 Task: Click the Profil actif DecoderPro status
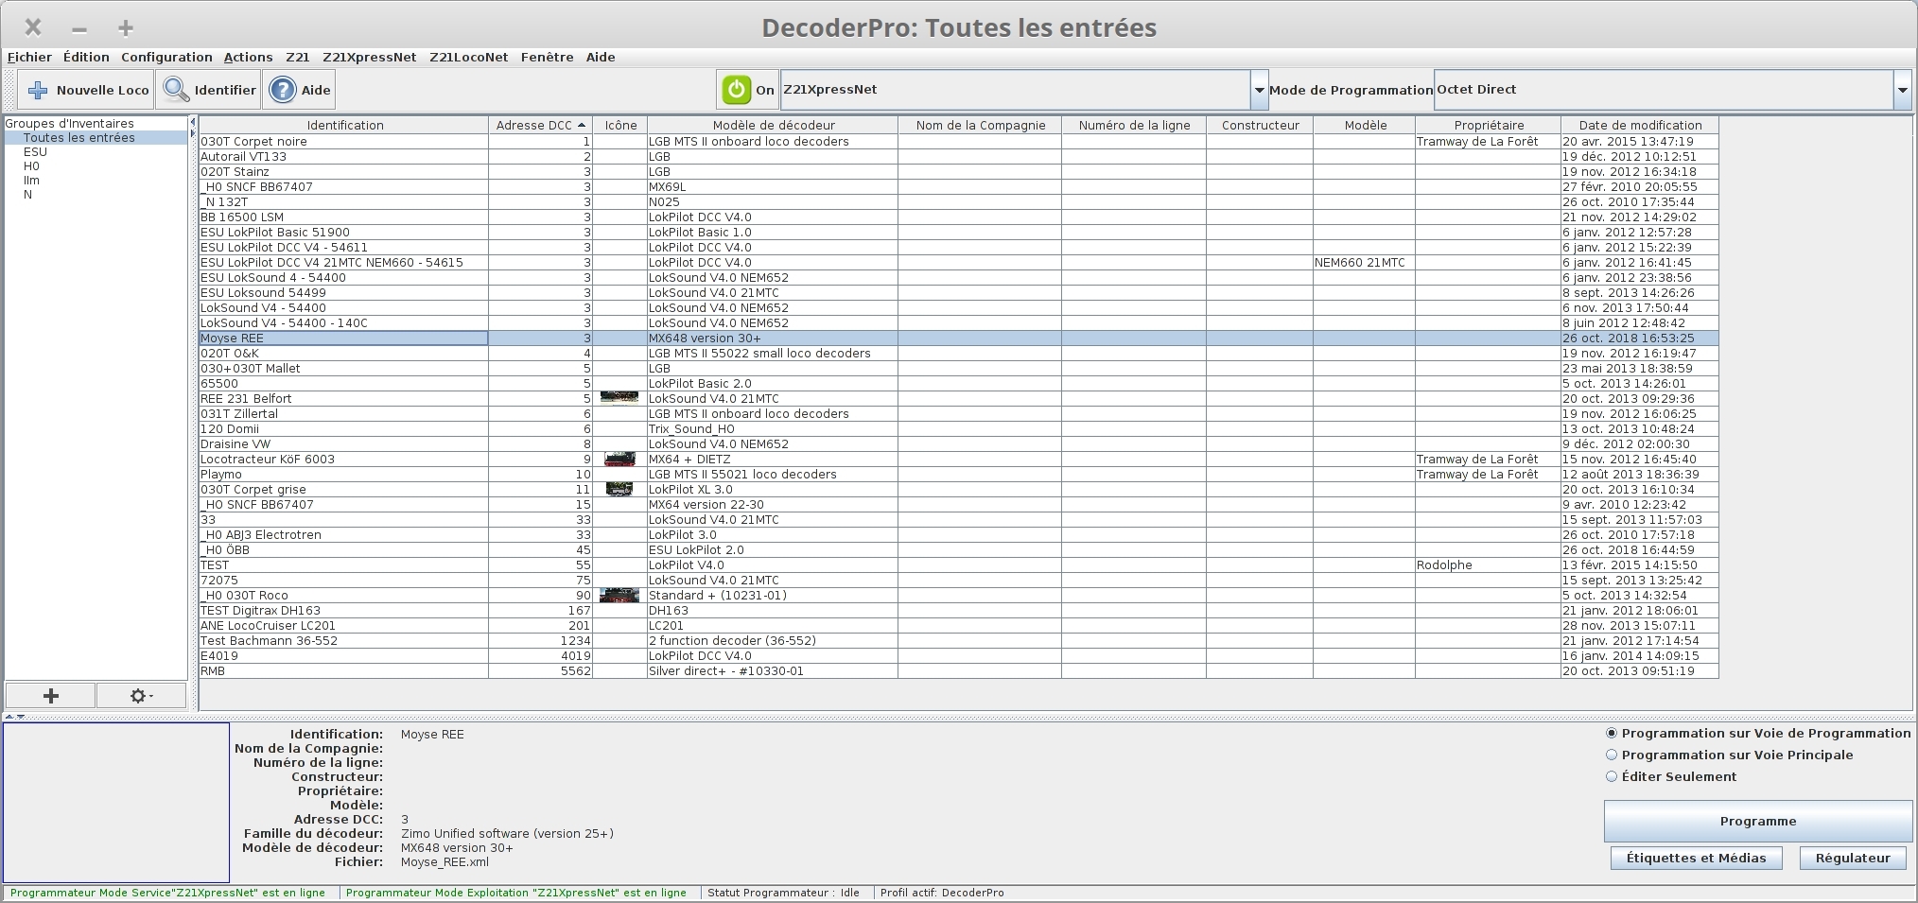(x=942, y=893)
